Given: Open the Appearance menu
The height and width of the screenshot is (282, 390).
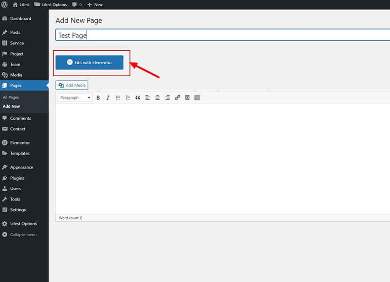Looking at the screenshot, I should [x=24, y=167].
